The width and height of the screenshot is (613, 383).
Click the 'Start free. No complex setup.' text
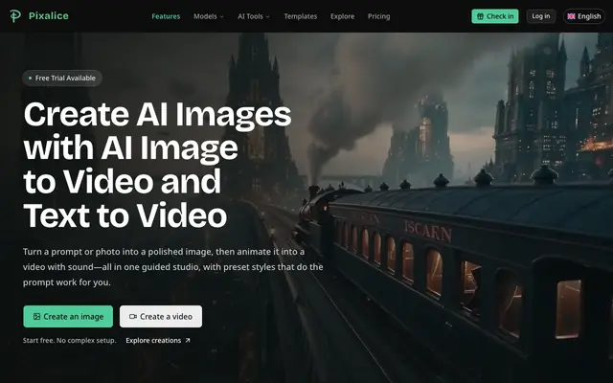(70, 341)
